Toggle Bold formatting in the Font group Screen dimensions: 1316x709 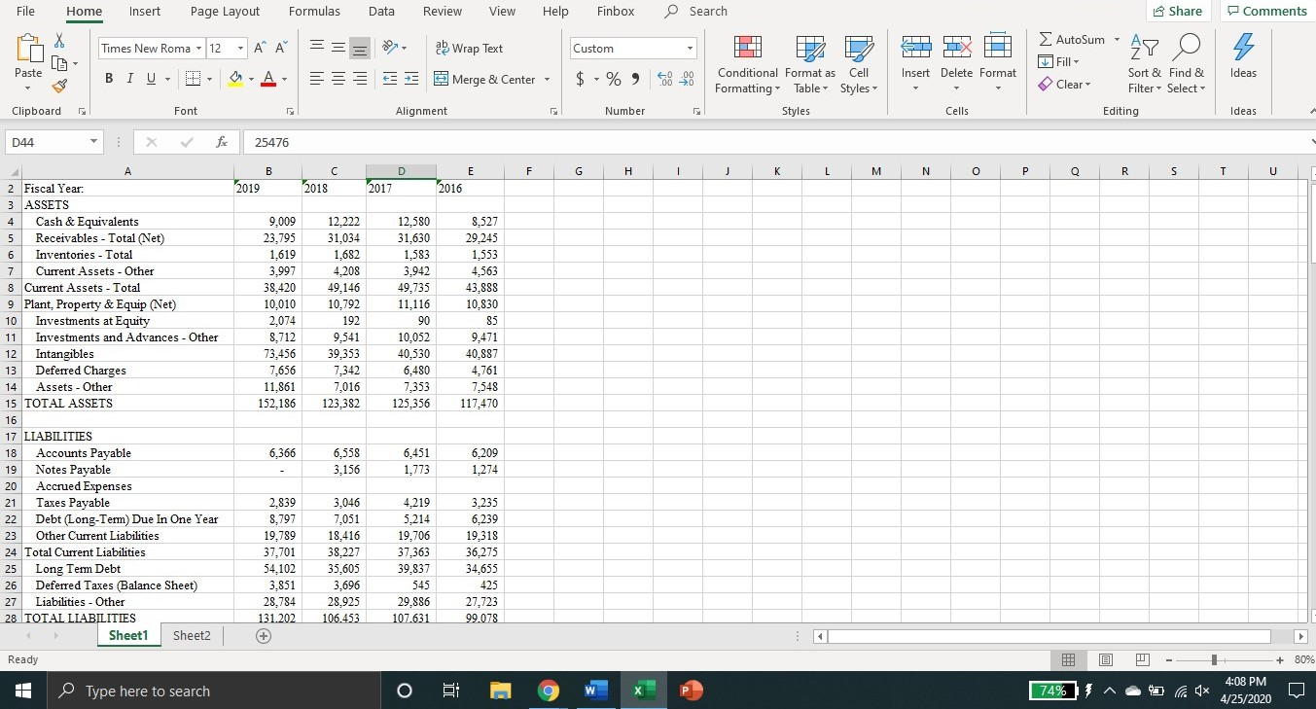pyautogui.click(x=108, y=79)
